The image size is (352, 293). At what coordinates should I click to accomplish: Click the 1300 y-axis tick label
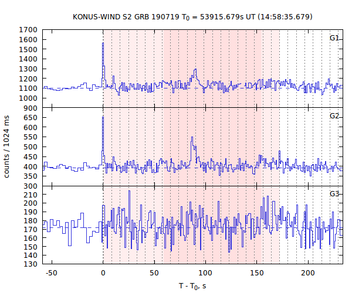pos(28,69)
